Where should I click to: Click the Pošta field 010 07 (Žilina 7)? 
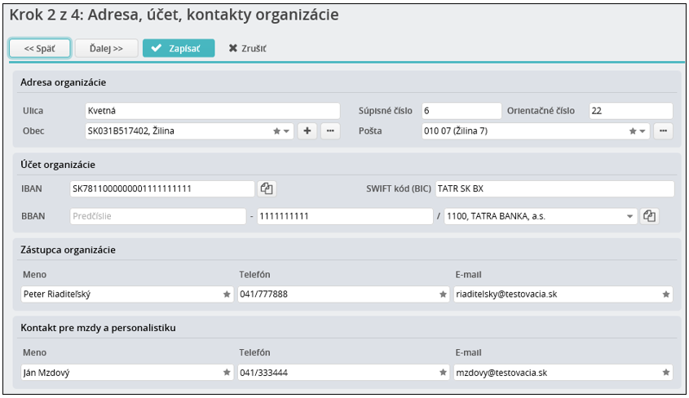click(536, 131)
